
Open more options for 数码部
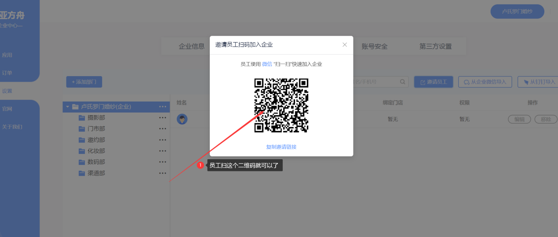click(x=163, y=162)
